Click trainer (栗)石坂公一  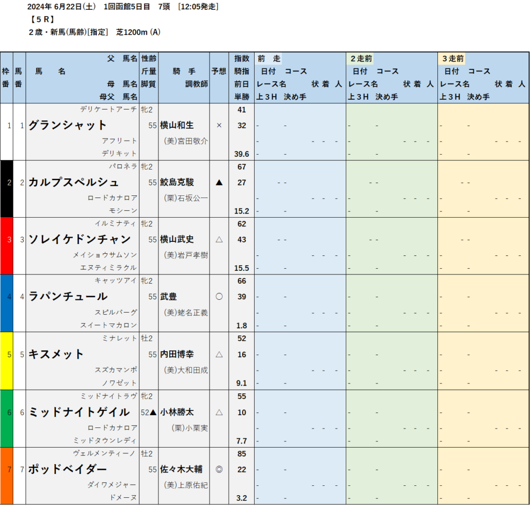point(186,198)
